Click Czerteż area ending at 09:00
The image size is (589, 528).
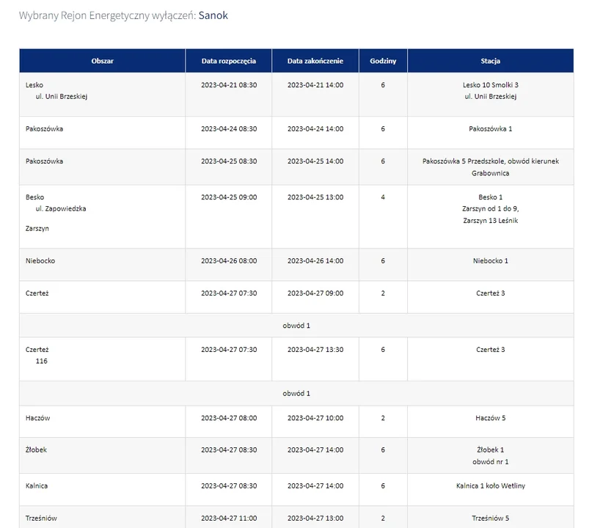pos(37,293)
